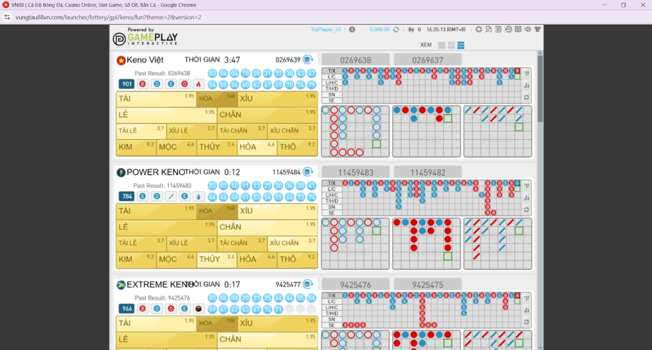
Task: Open the result search document icon
Action: tap(488, 29)
